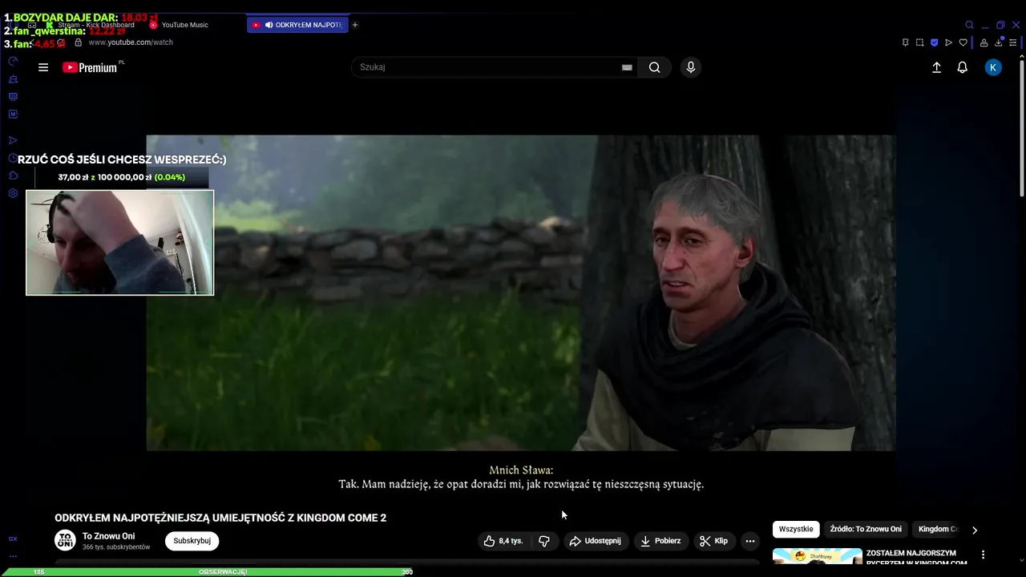Open sidebar three-dots more options
Viewport: 1026px width, 577px height.
[x=13, y=556]
